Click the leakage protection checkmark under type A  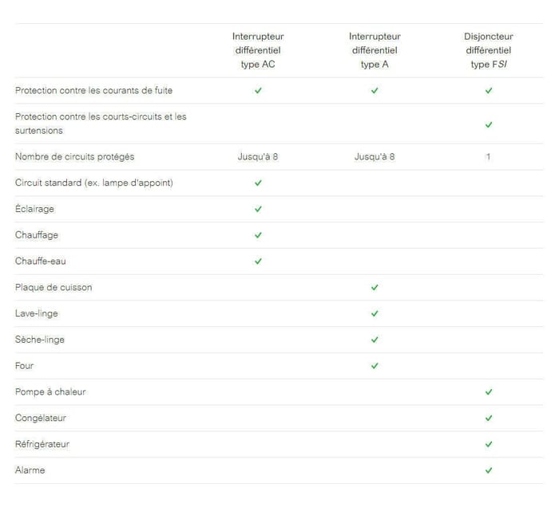point(375,91)
